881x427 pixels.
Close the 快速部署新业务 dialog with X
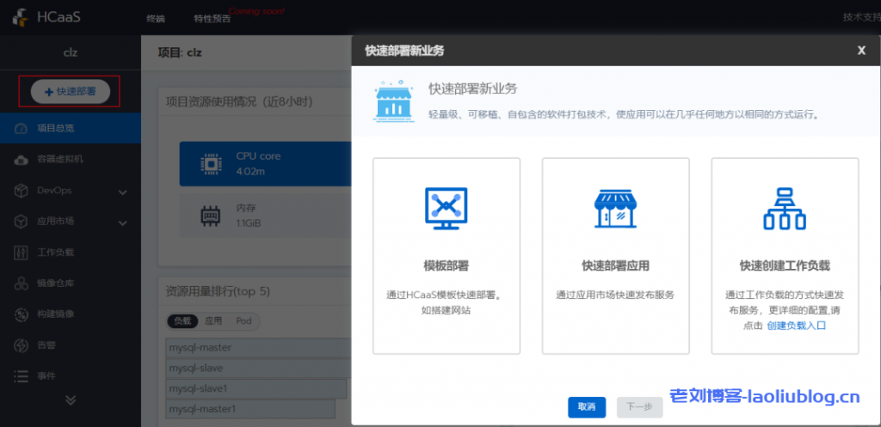coord(861,50)
